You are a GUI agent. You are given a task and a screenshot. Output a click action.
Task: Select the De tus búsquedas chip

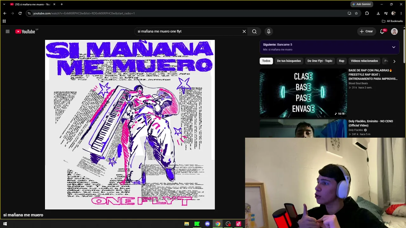point(289,61)
